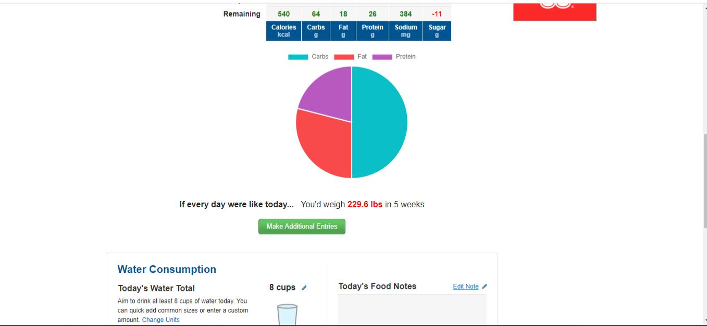The width and height of the screenshot is (707, 326).
Task: Toggle the Protein legend swatch
Action: [x=382, y=57]
